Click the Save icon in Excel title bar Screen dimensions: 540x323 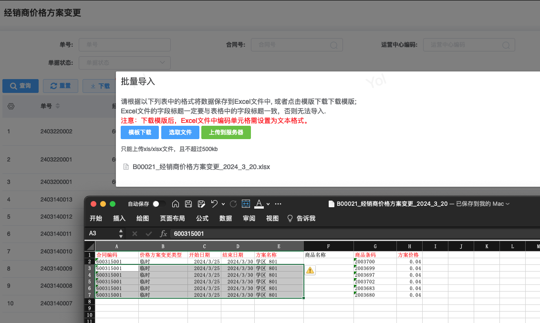188,204
